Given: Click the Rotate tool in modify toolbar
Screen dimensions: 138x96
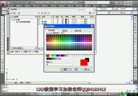Looking at the screenshot, I should coord(135,36).
